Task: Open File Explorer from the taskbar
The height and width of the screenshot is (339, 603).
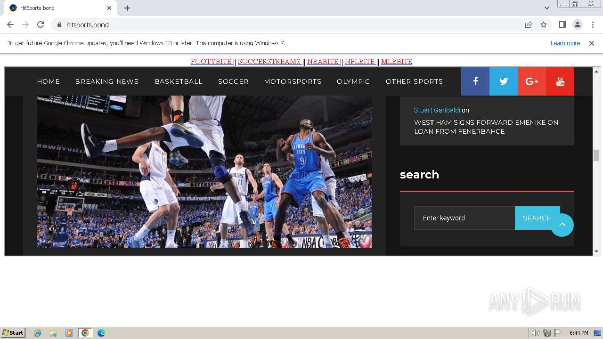Action: point(53,333)
